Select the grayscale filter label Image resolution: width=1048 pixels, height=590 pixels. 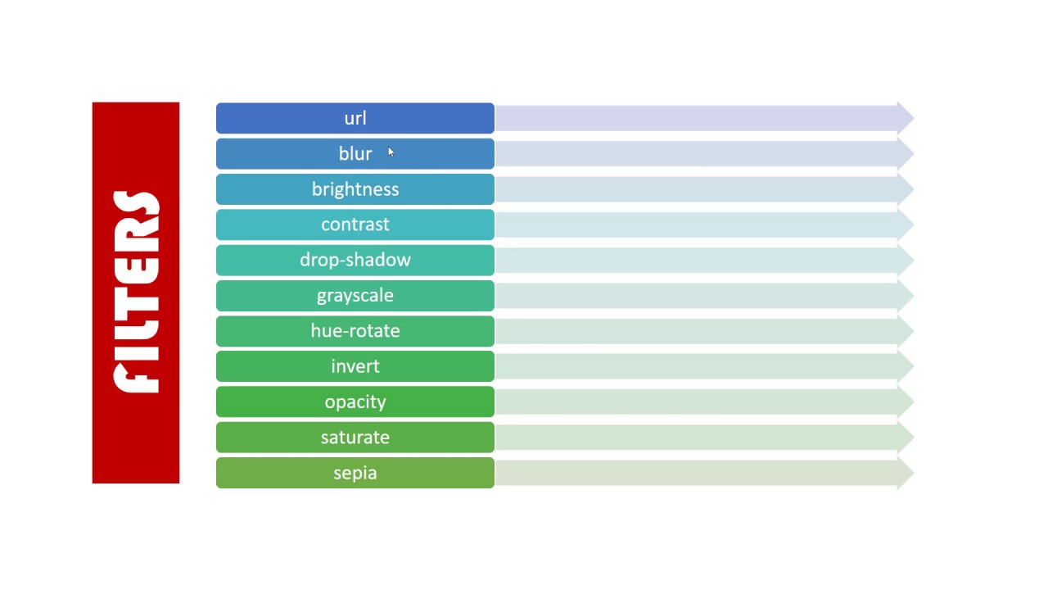tap(355, 296)
